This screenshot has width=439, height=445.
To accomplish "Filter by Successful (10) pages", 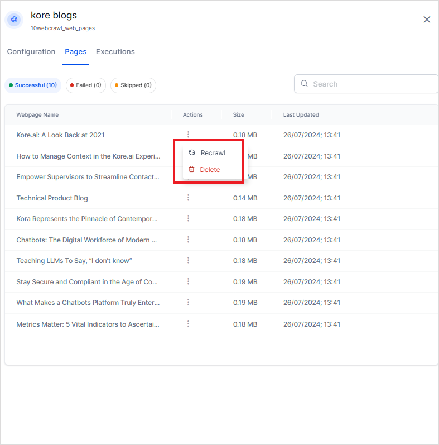I will coord(33,85).
